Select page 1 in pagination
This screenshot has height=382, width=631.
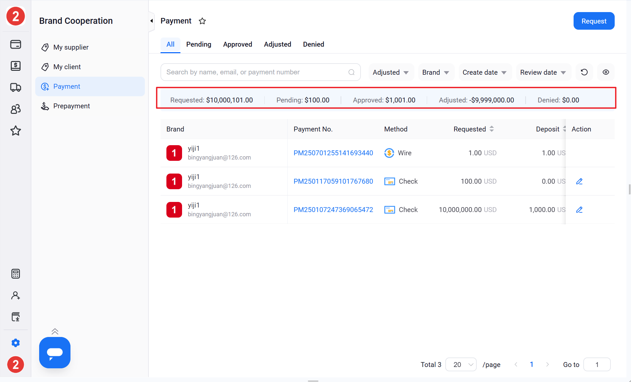[531, 364]
